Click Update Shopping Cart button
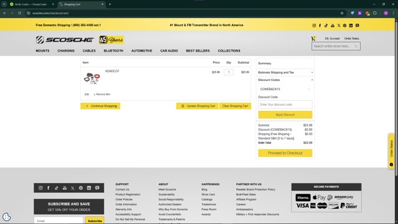 pos(197,106)
